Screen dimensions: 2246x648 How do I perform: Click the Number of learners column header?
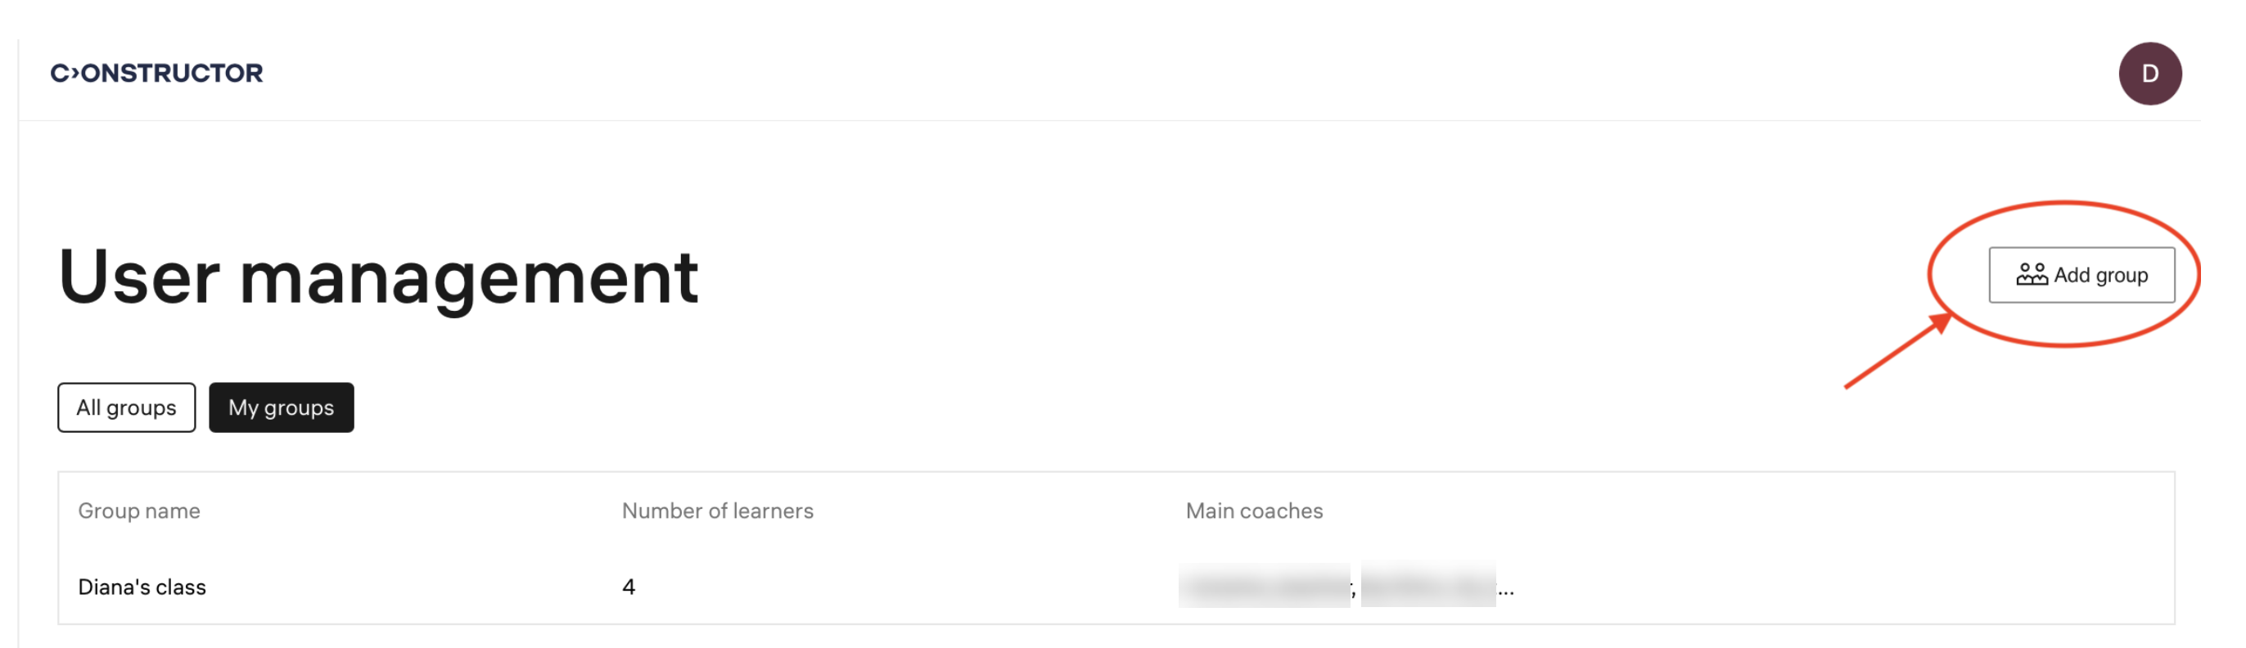pos(717,511)
